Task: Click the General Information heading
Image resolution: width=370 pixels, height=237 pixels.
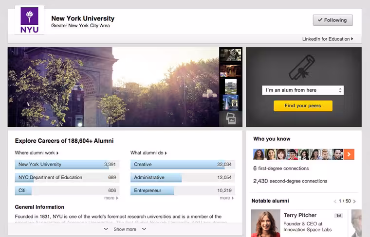Action: click(39, 207)
